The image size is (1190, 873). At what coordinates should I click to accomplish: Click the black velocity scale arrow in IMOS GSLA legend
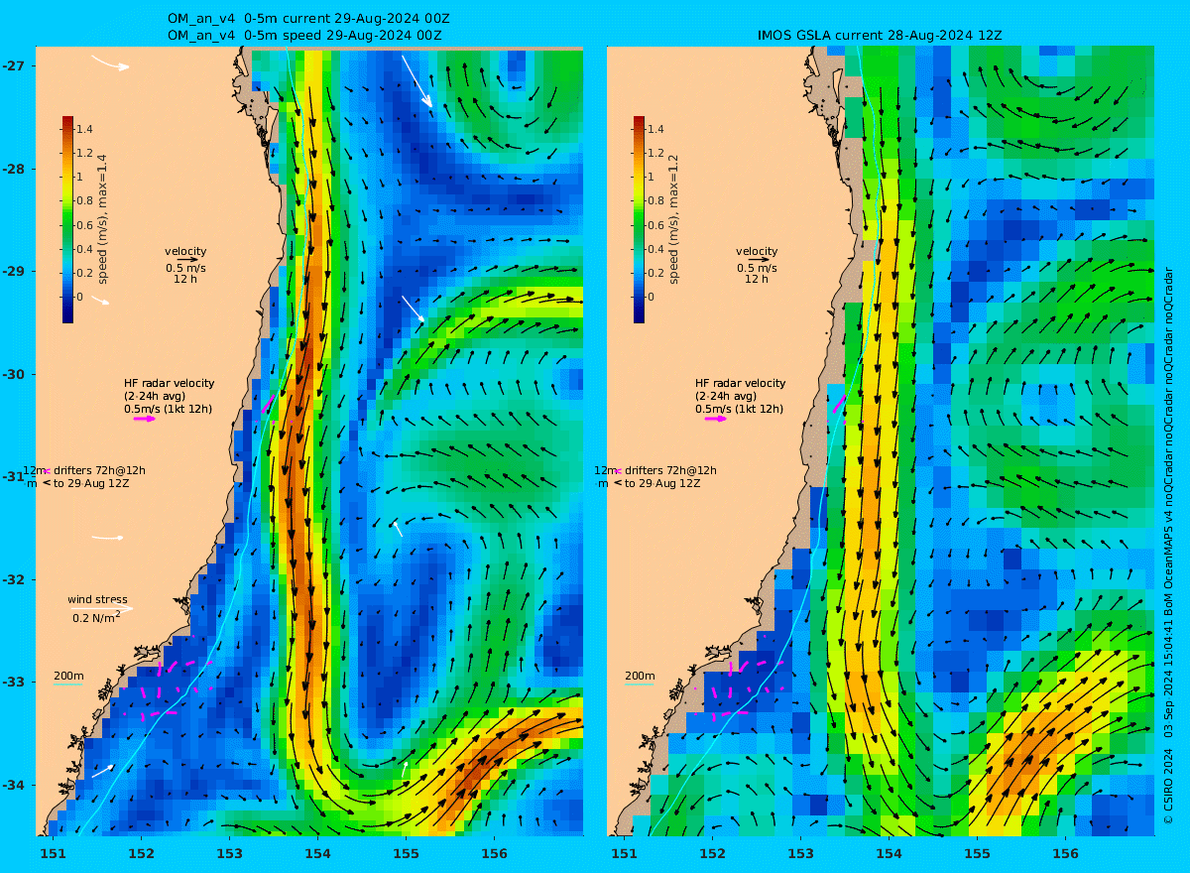point(759,259)
